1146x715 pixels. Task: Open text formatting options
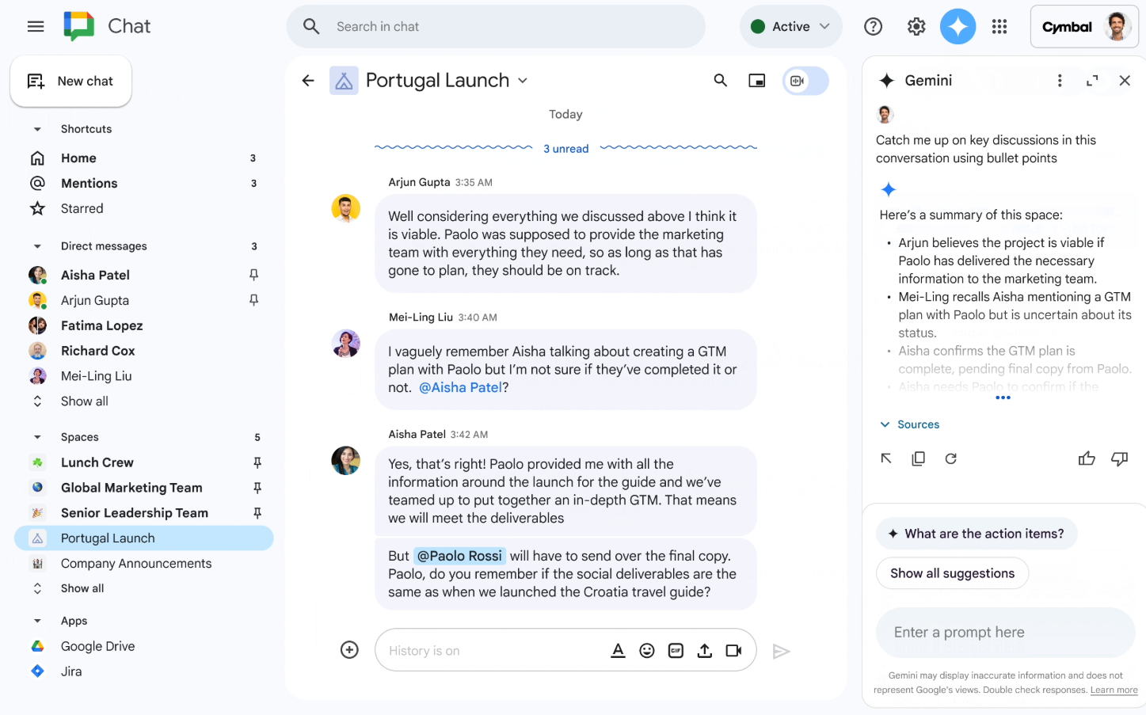[618, 651]
